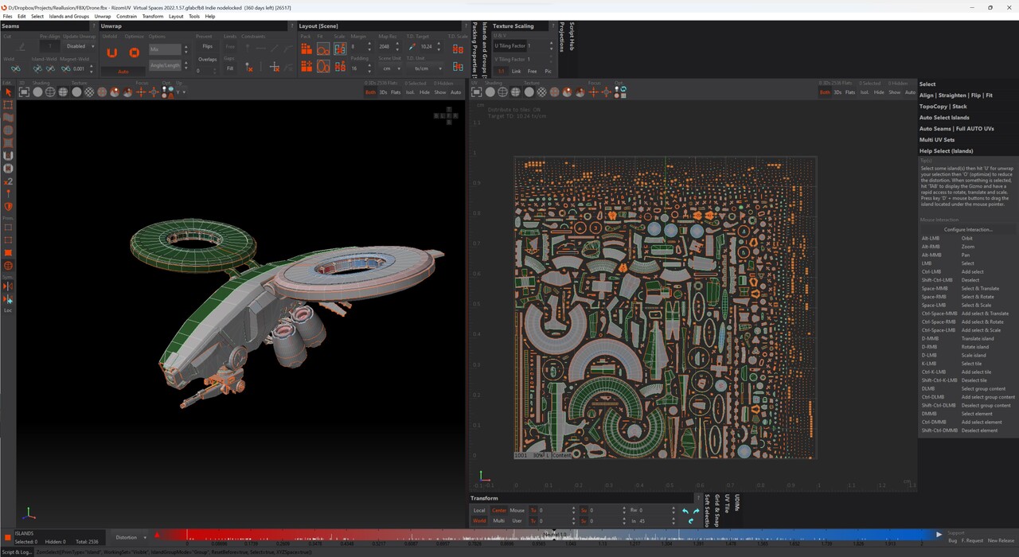Screen dimensions: 1019x557
Task: Click the blue end of the distortion gradient bar
Action: pyautogui.click(x=927, y=535)
